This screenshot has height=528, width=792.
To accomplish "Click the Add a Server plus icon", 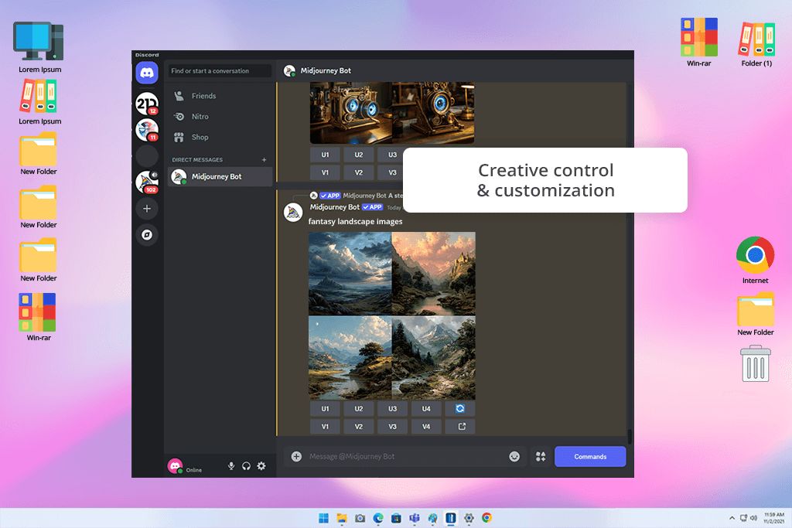I will coord(147,209).
